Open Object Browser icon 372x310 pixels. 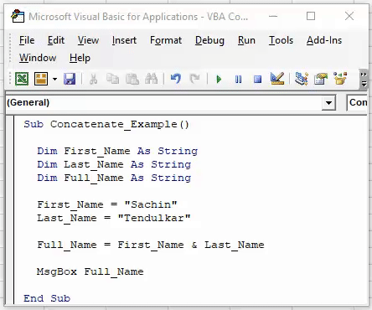coord(340,79)
